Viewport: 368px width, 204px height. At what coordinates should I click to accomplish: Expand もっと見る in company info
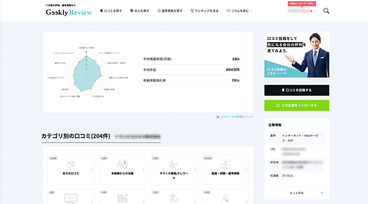(x=296, y=193)
